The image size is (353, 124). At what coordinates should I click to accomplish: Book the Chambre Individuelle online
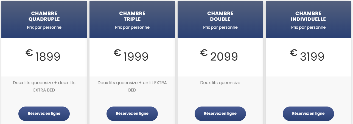click(x=308, y=114)
